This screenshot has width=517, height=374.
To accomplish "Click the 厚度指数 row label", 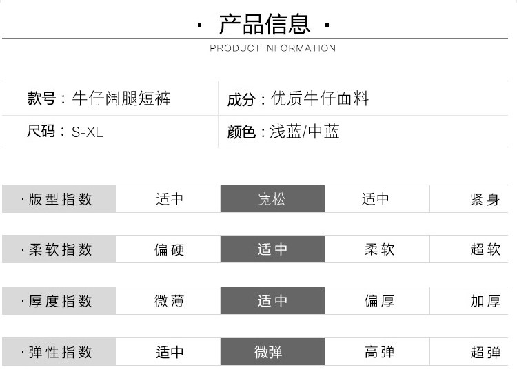I will (x=59, y=301).
